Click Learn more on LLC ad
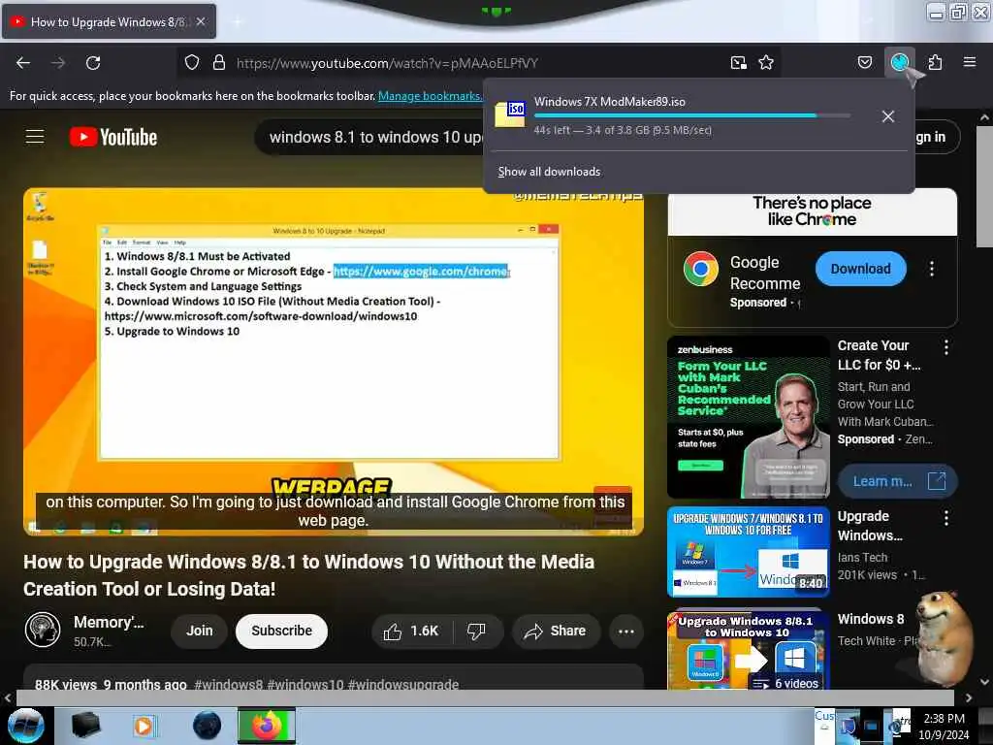 click(897, 481)
